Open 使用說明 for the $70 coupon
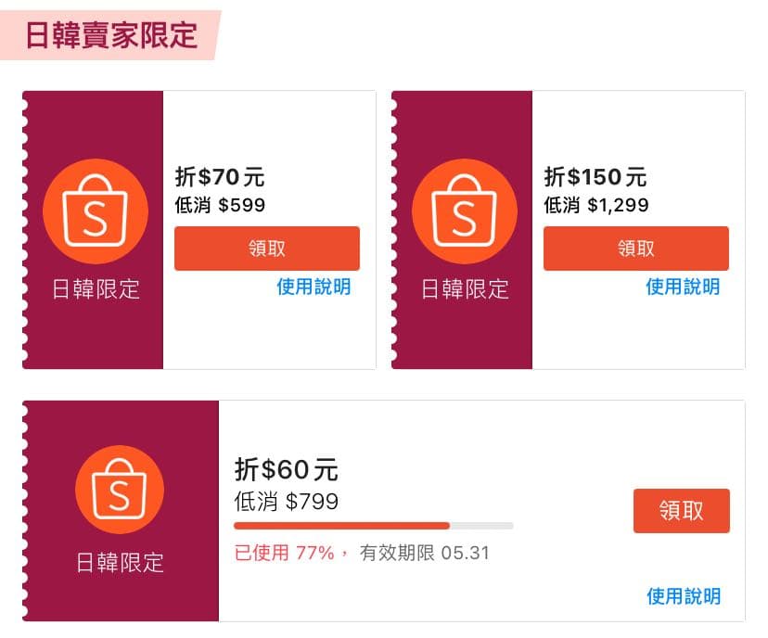768x638 pixels. [314, 287]
